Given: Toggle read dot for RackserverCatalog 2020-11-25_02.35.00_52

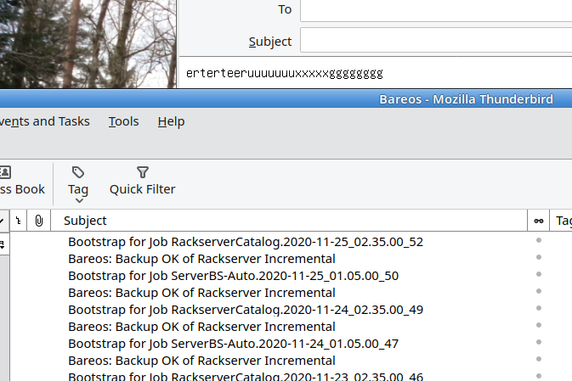Looking at the screenshot, I should pos(539,240).
